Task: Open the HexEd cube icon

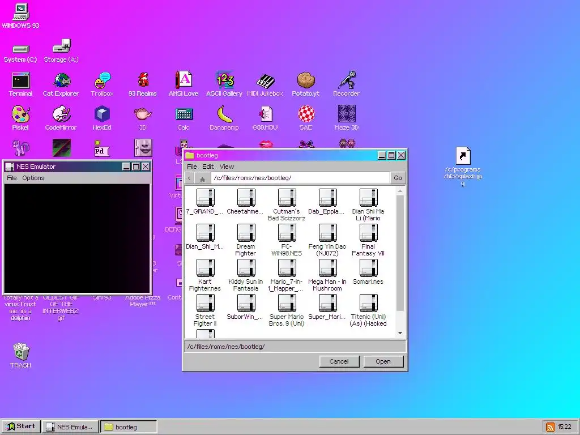Action: [102, 118]
